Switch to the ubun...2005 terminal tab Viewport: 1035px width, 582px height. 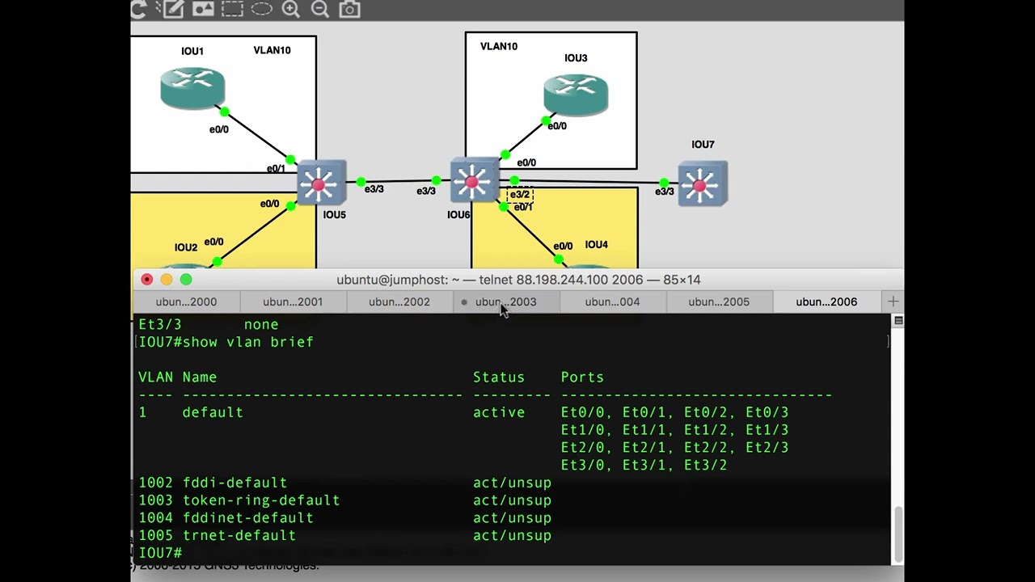coord(719,302)
